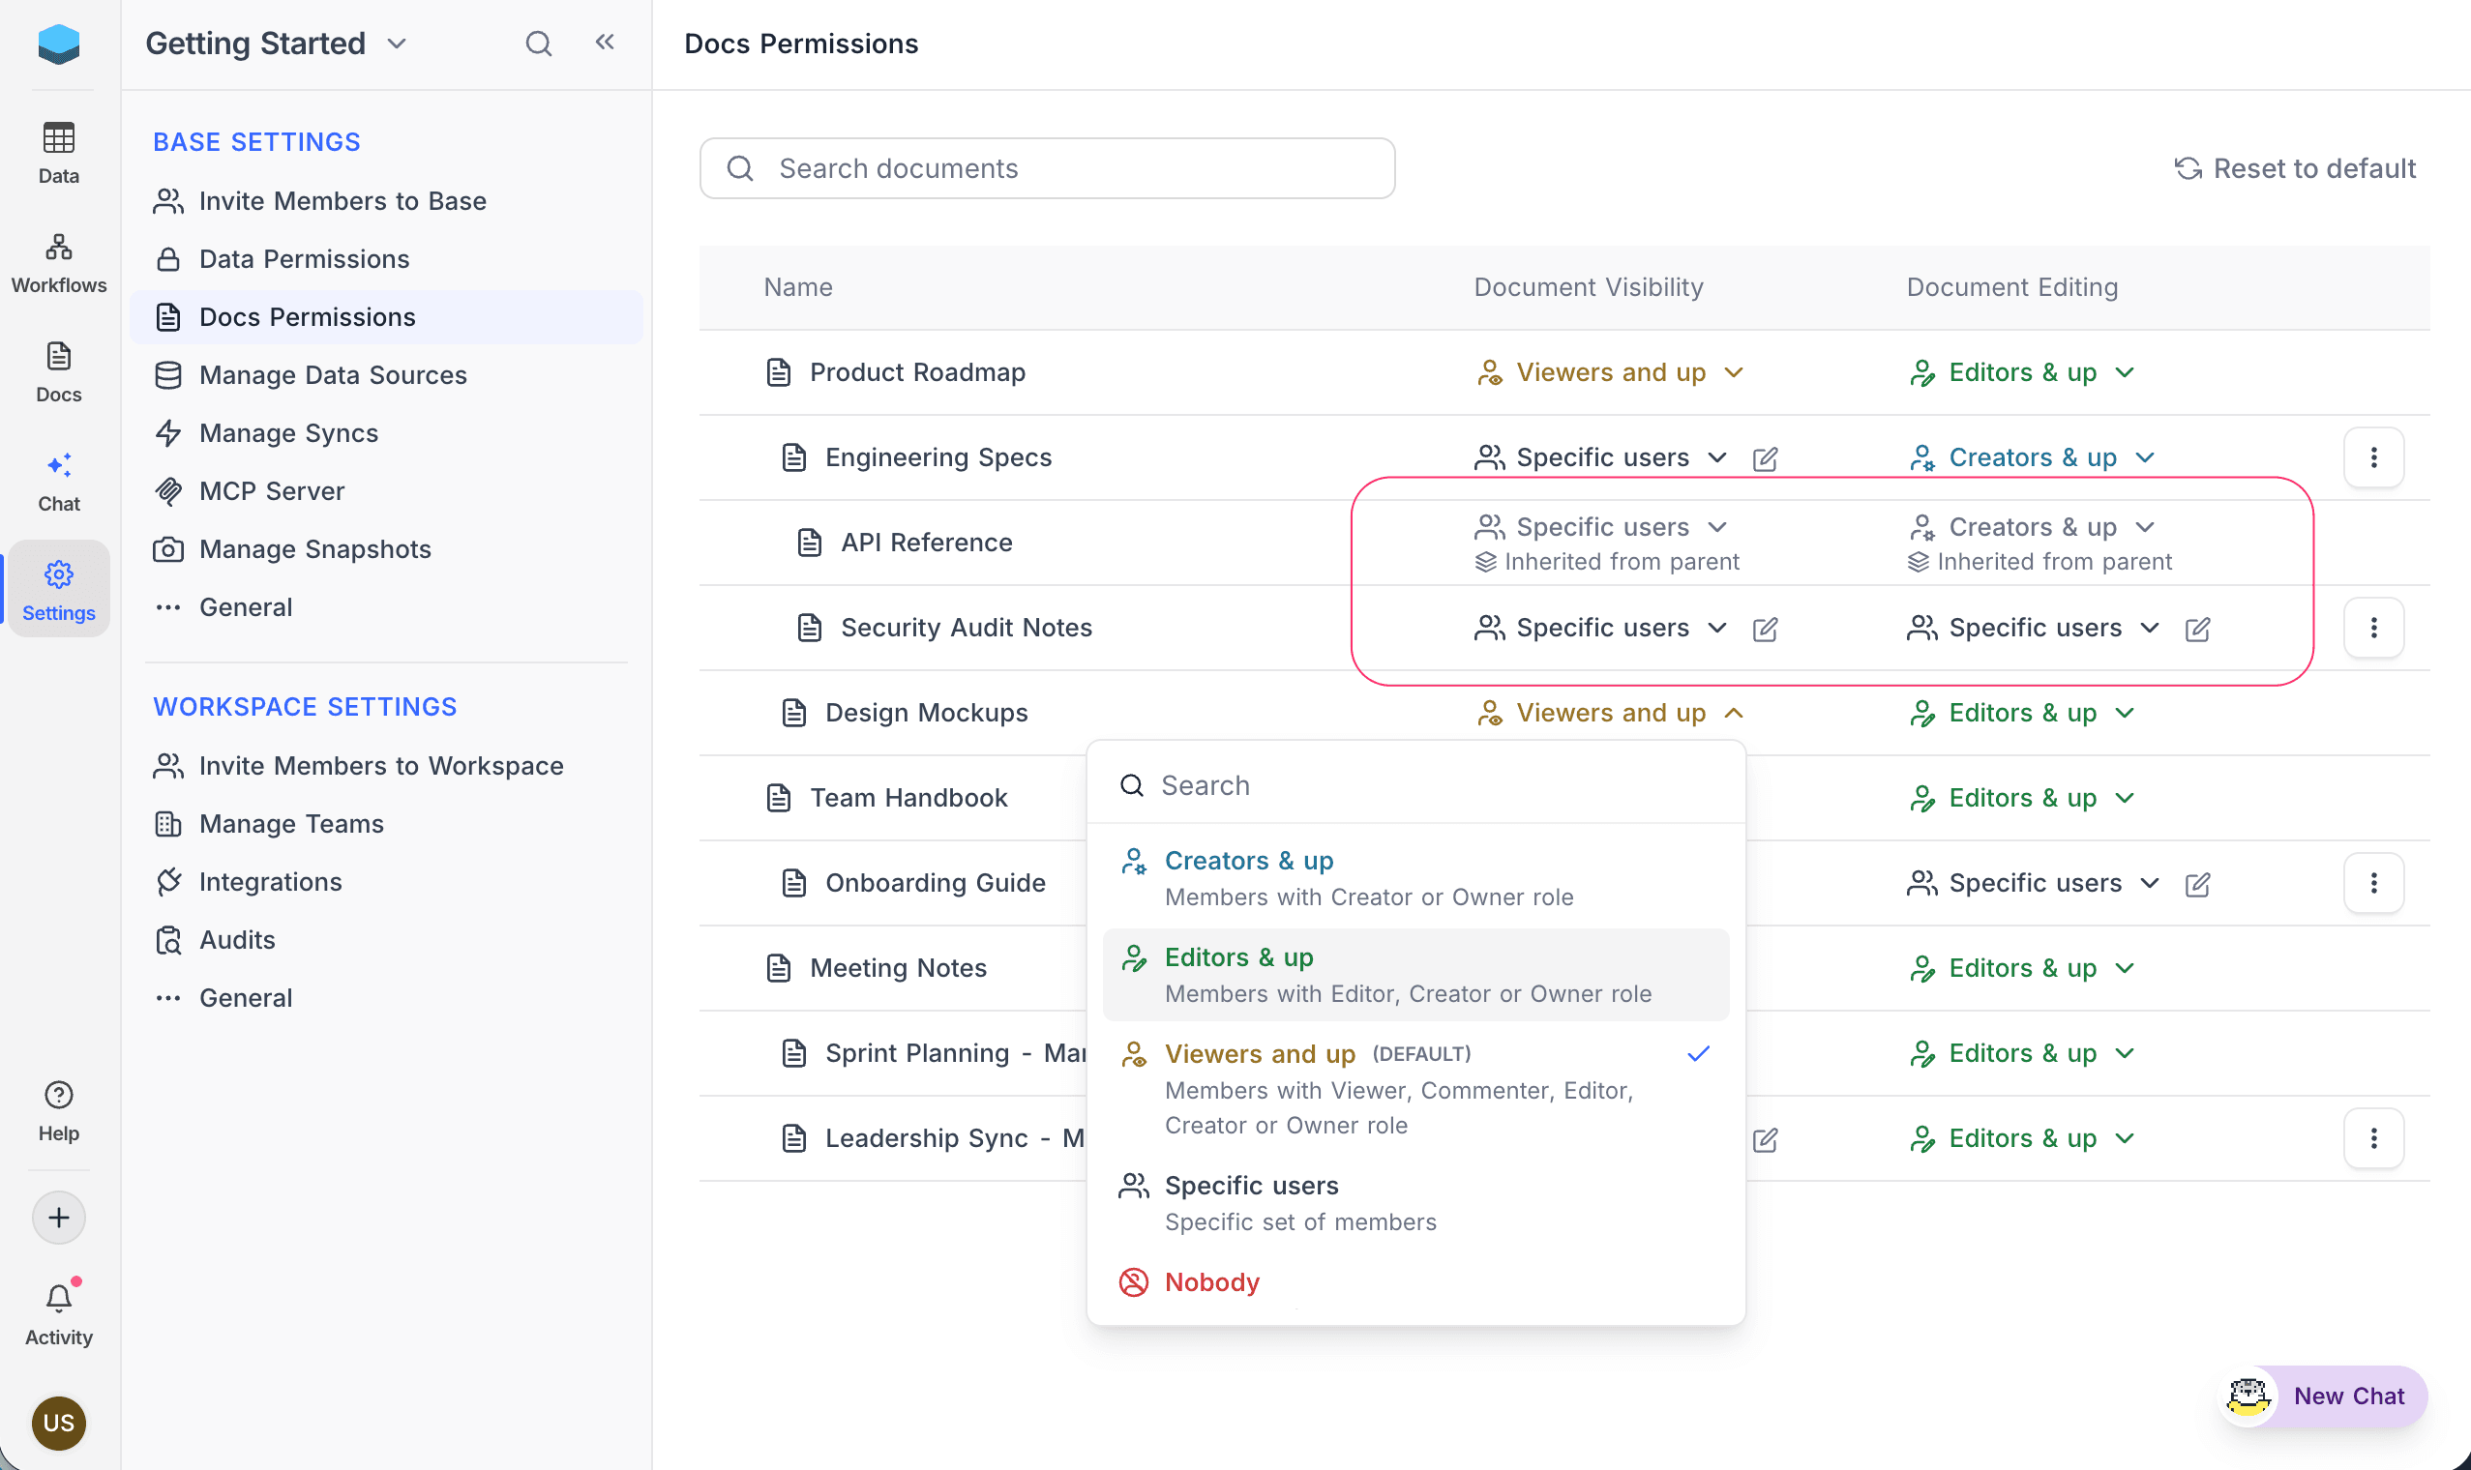Expand the Getting Started workspace switcher
The height and width of the screenshot is (1470, 2471).
pyautogui.click(x=399, y=44)
